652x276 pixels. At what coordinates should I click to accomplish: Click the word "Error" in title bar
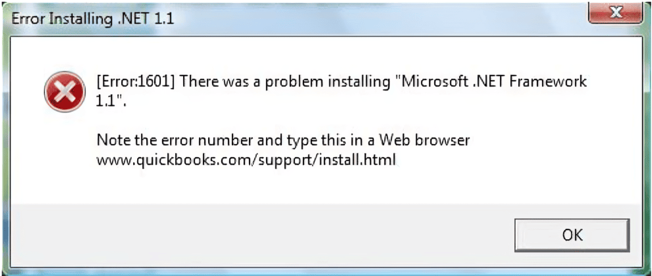click(28, 18)
